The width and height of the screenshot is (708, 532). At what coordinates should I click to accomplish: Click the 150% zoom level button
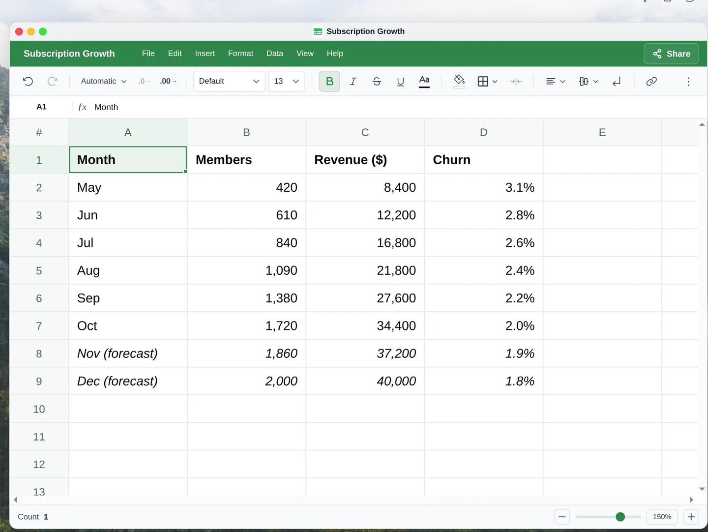coord(662,517)
